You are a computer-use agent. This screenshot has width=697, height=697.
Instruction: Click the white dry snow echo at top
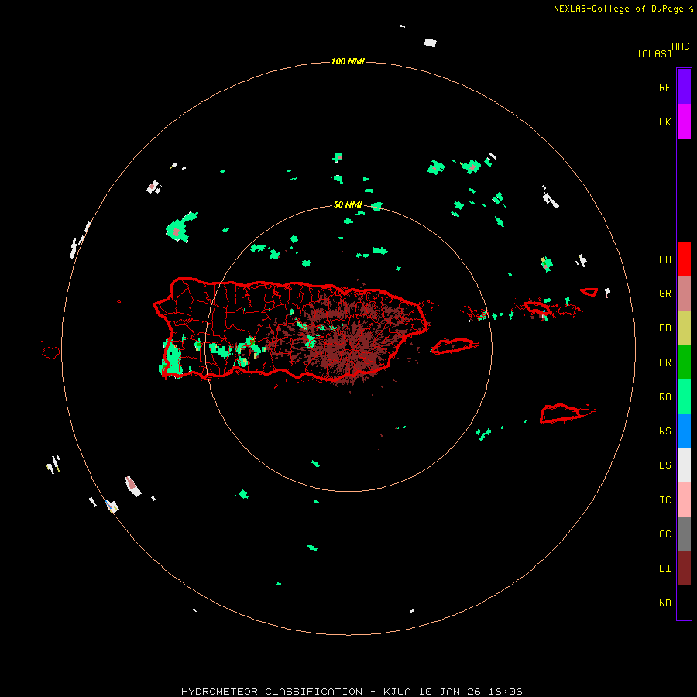[431, 43]
